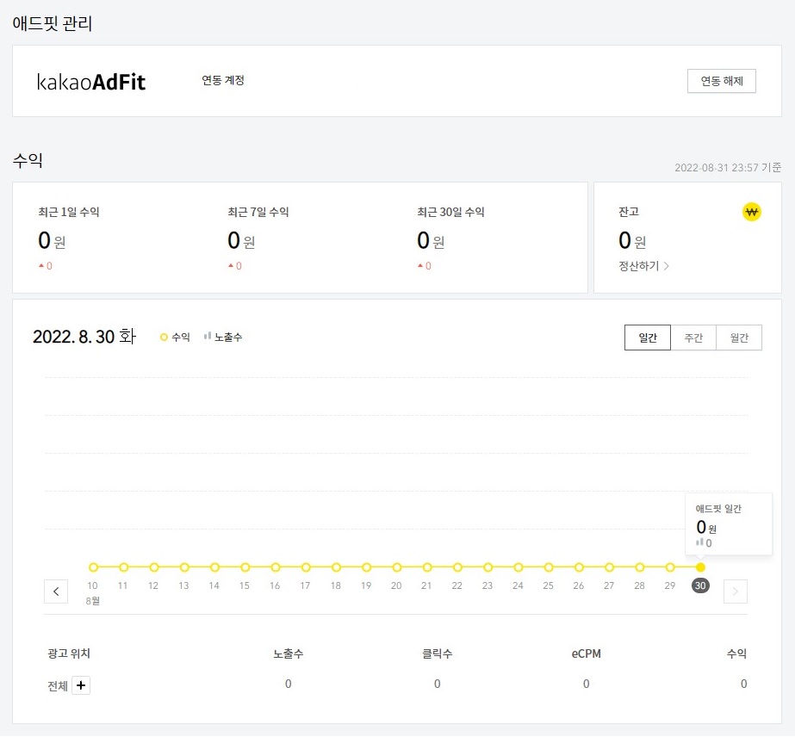Viewport: 795px width, 737px height.
Task: Click the 최근 30일 수익 label
Action: tap(450, 212)
